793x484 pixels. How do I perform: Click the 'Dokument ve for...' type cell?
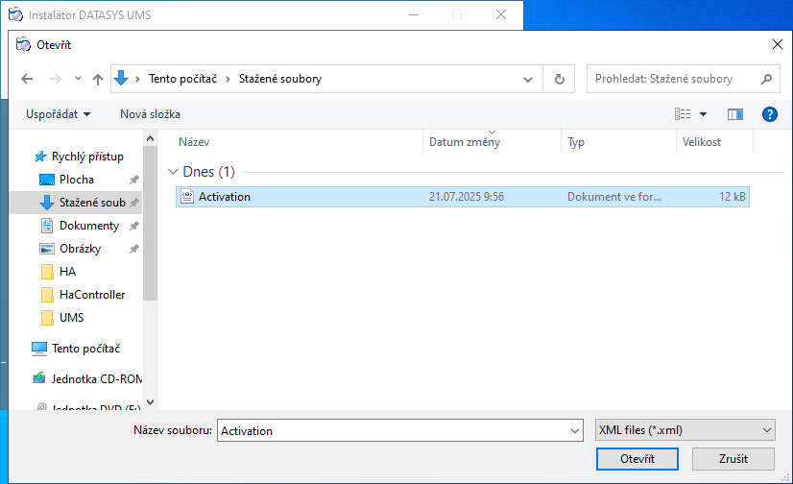[x=614, y=197]
